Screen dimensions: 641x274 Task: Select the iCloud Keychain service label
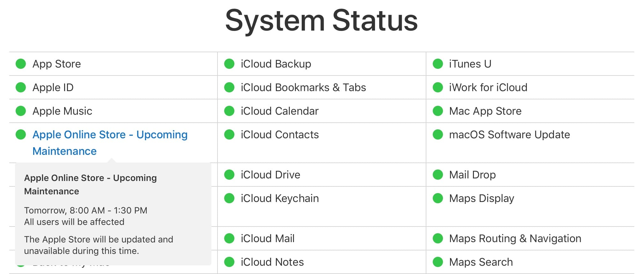280,198
